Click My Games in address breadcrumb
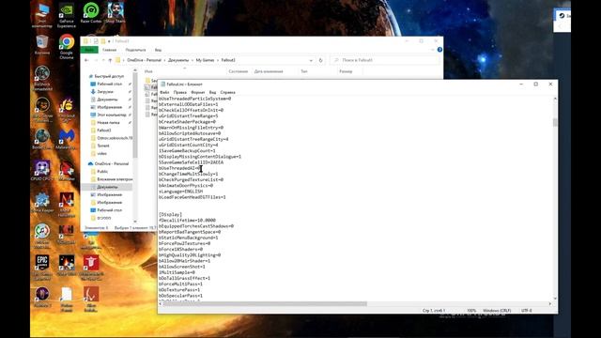Image resolution: width=601 pixels, height=338 pixels. (205, 60)
